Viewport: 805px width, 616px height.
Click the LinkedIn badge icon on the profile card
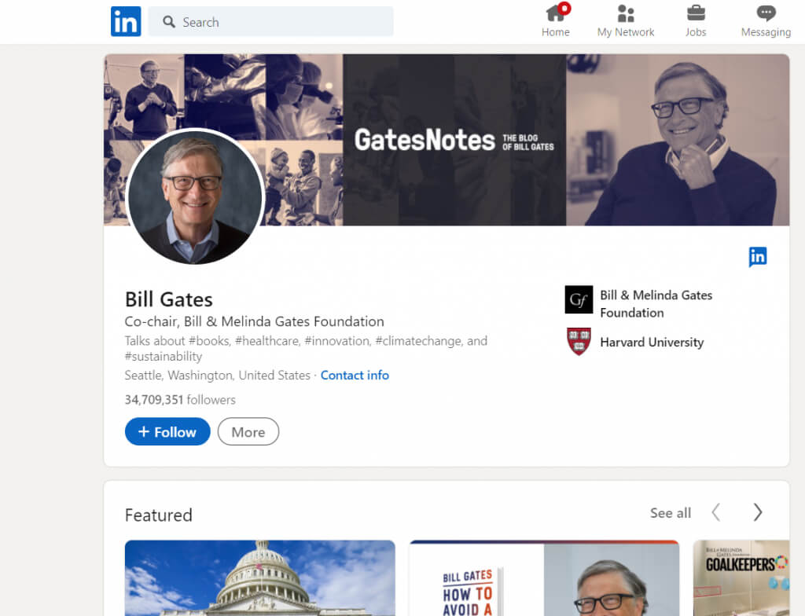(x=758, y=257)
